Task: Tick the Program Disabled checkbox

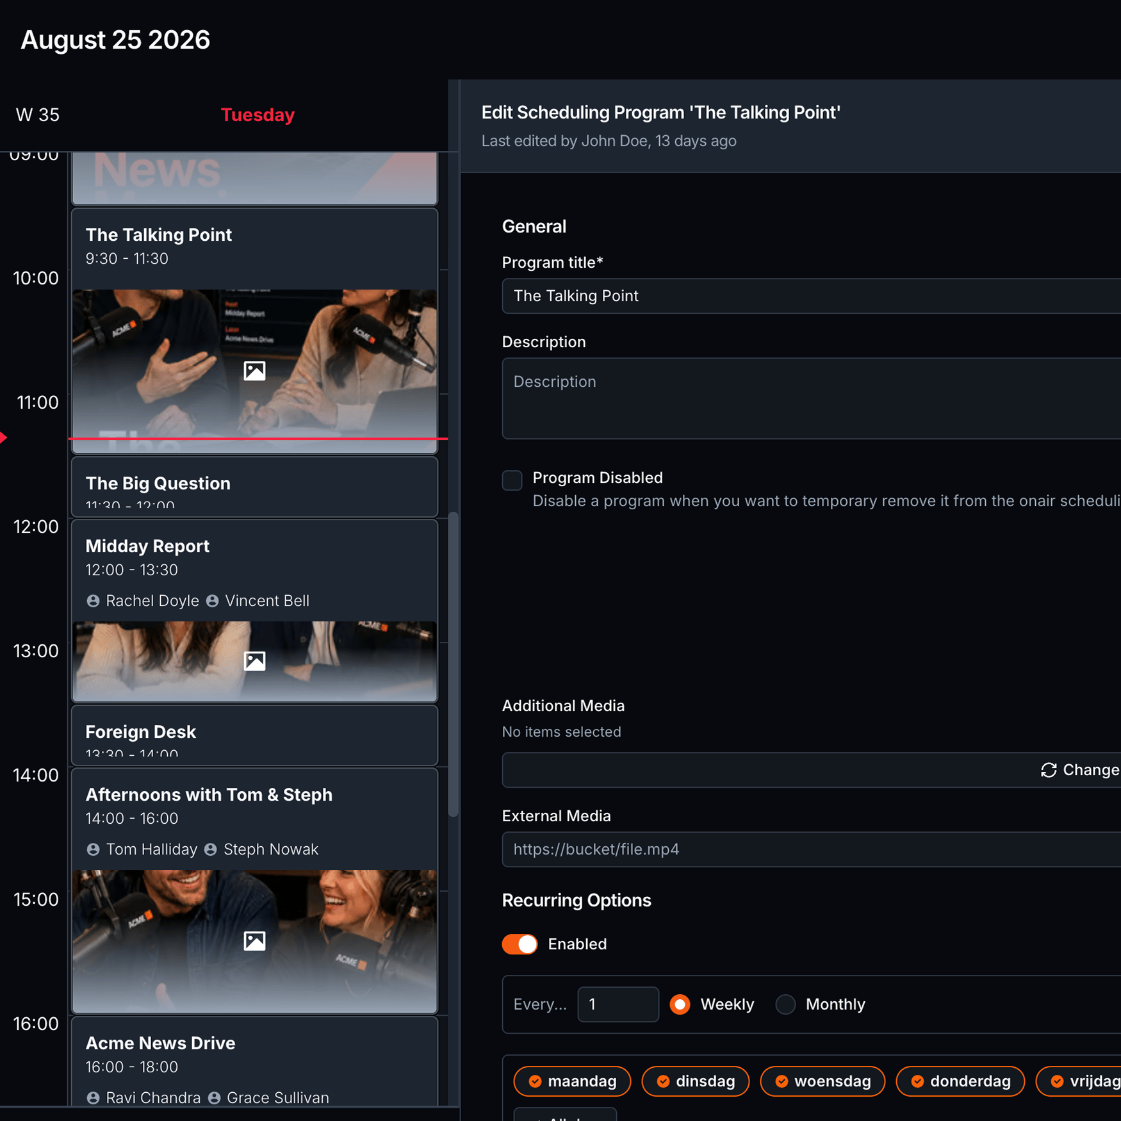Action: (512, 480)
